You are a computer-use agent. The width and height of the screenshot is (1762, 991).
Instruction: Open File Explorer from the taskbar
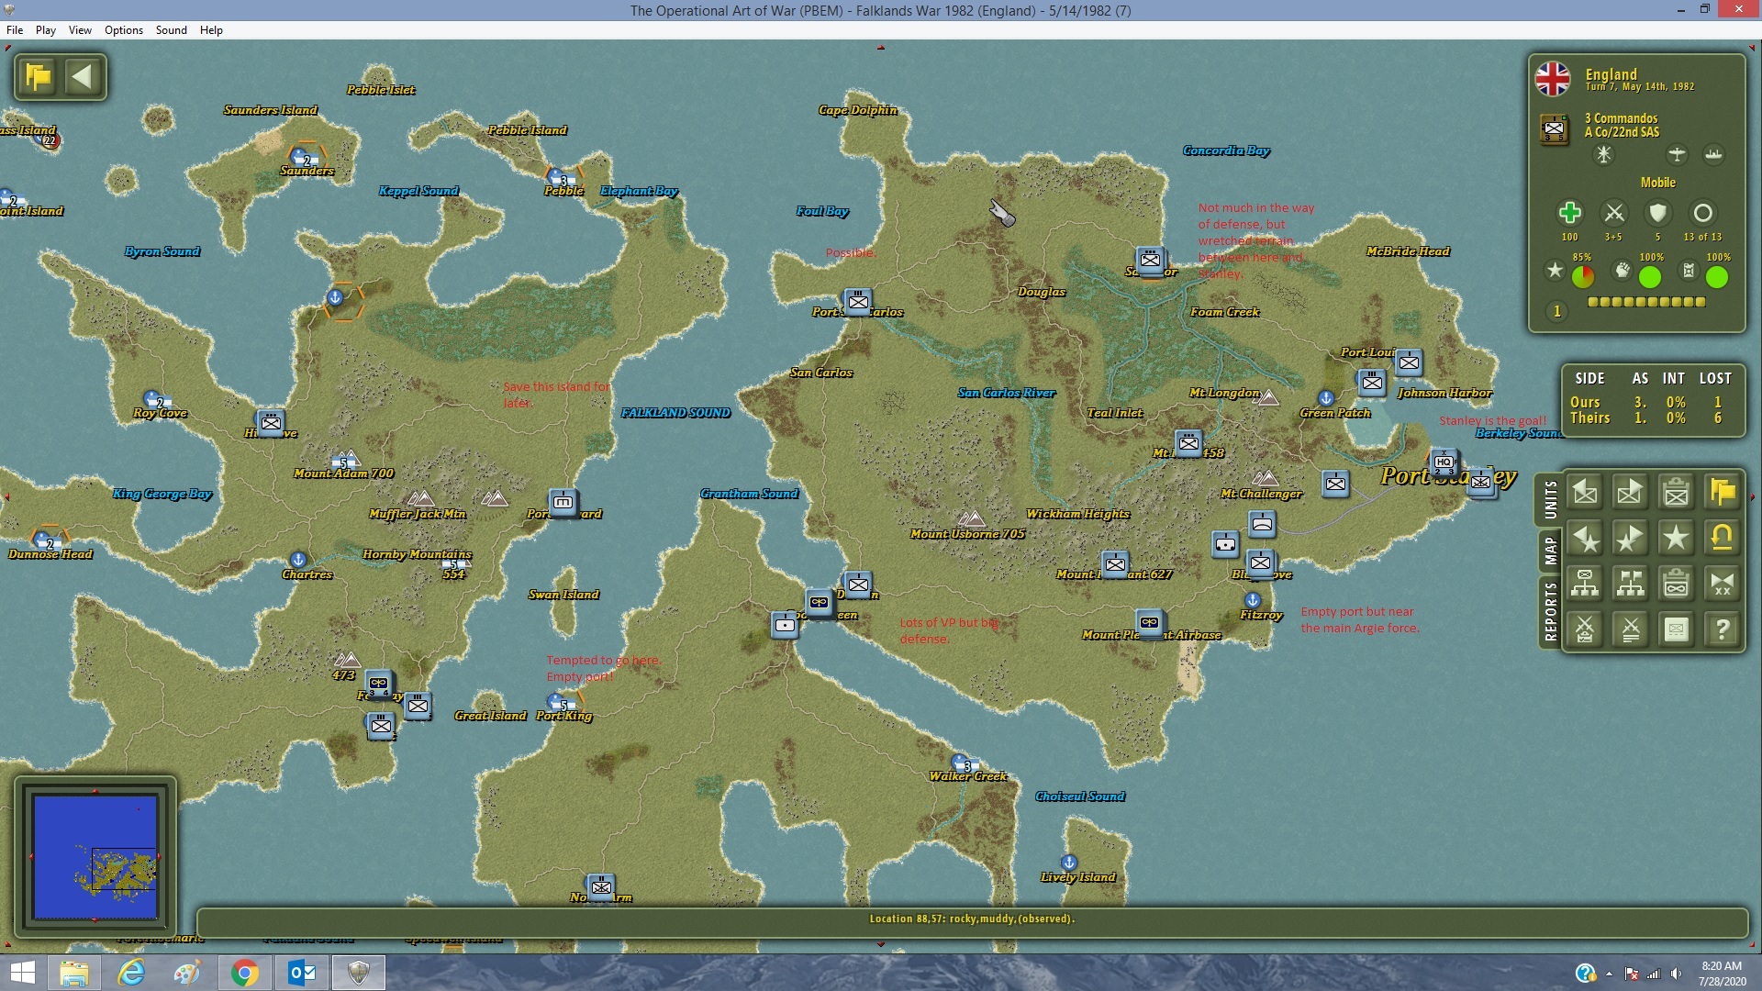(x=74, y=973)
